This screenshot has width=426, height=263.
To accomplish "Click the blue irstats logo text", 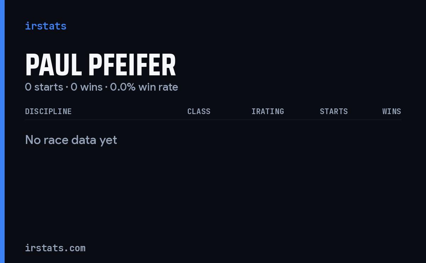I will tap(45, 26).
